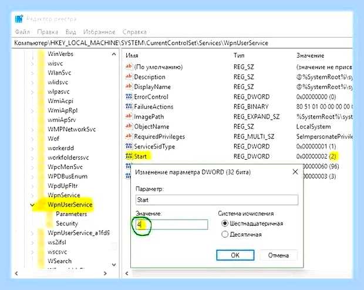This screenshot has height=290, width=364.
Task: Select the WpnUserService tree key
Action: tap(70, 204)
